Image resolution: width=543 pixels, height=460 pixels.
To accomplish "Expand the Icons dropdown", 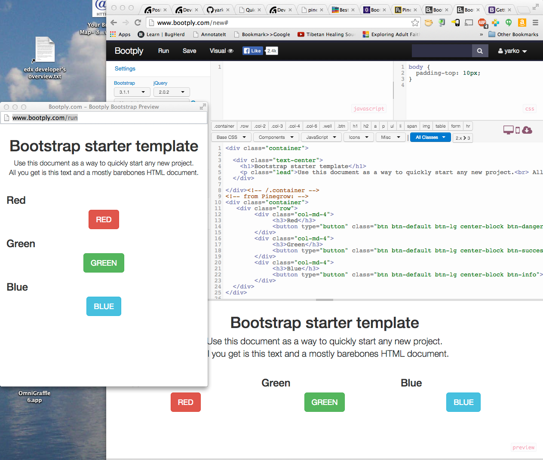I will 359,137.
